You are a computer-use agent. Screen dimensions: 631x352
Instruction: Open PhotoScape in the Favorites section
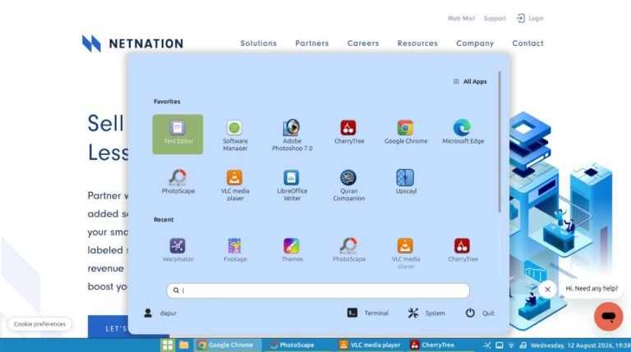tap(177, 182)
